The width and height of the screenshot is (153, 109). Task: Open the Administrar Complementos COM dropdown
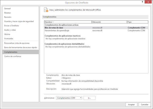69,98
